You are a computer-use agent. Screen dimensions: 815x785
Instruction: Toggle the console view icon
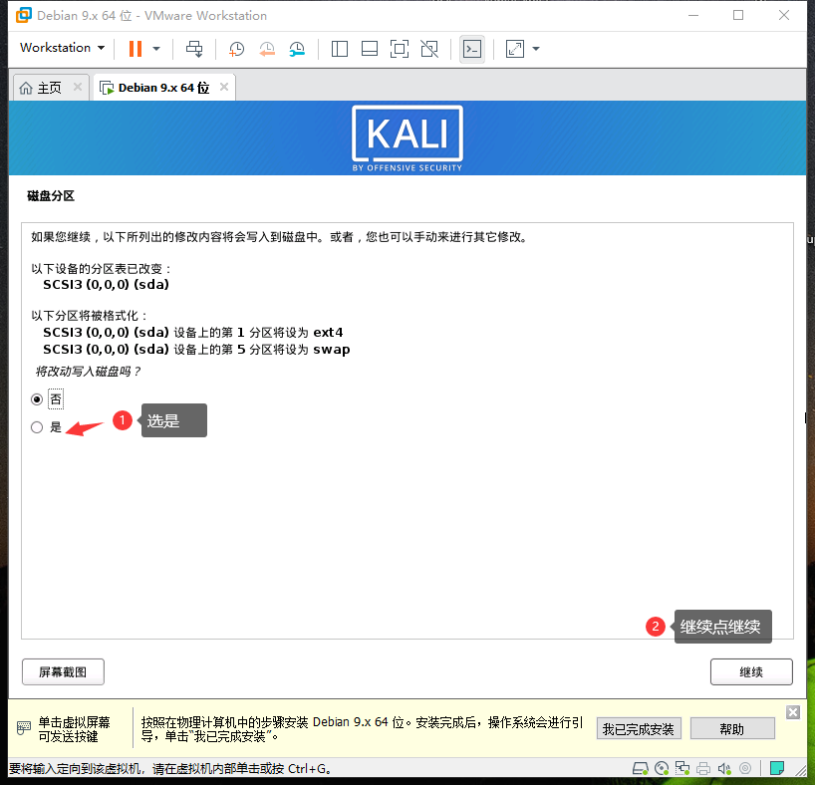tap(472, 49)
